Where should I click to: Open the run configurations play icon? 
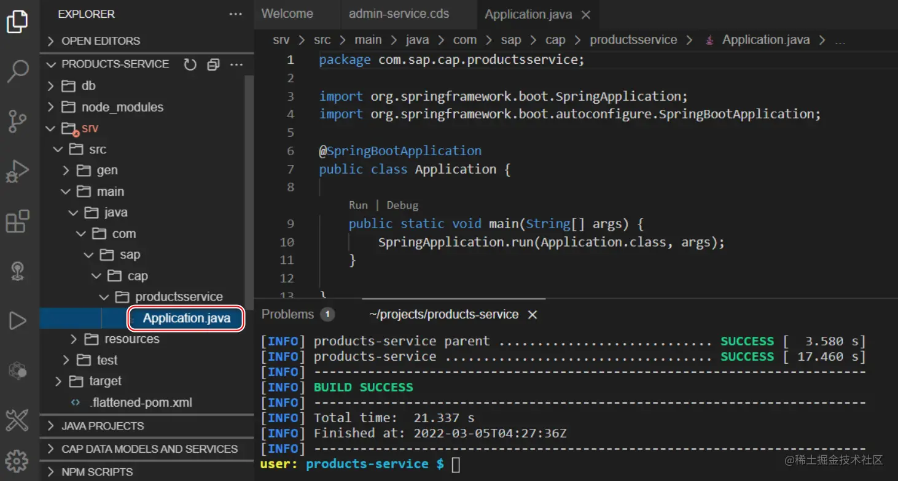point(17,320)
